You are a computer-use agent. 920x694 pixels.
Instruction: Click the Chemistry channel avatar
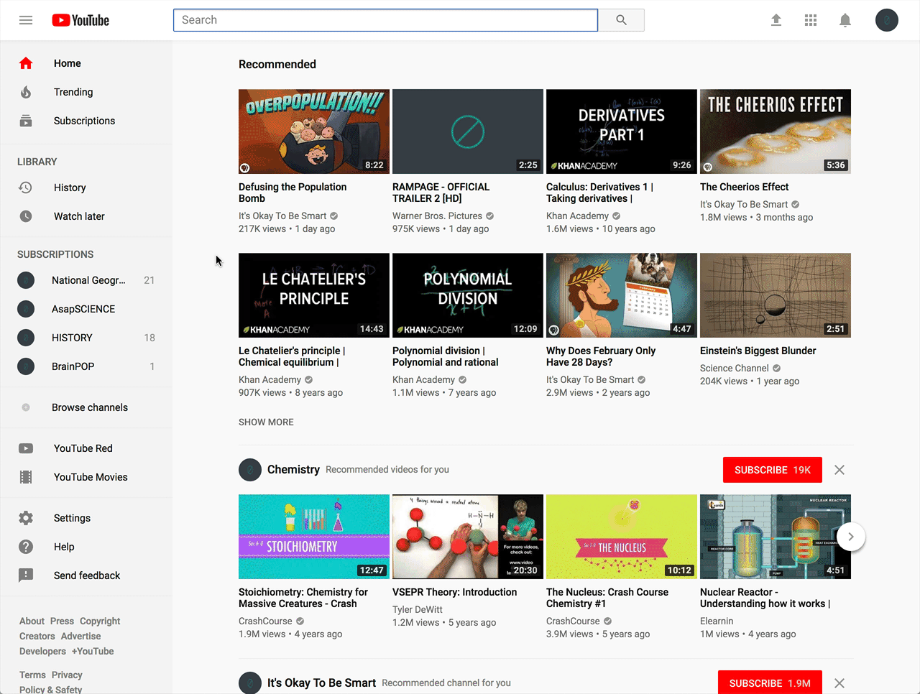(250, 470)
